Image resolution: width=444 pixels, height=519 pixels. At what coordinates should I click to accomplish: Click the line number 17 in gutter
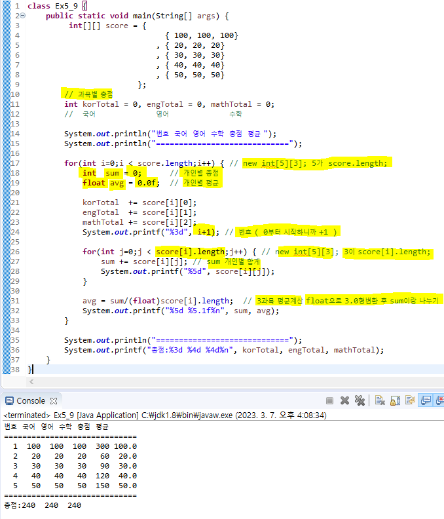(15, 163)
